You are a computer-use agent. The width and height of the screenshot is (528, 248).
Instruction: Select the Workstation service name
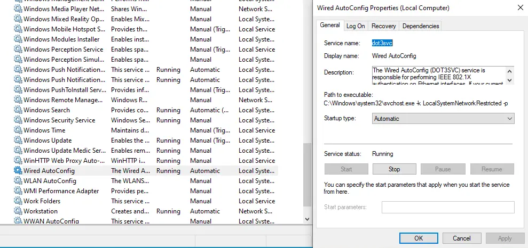click(41, 211)
